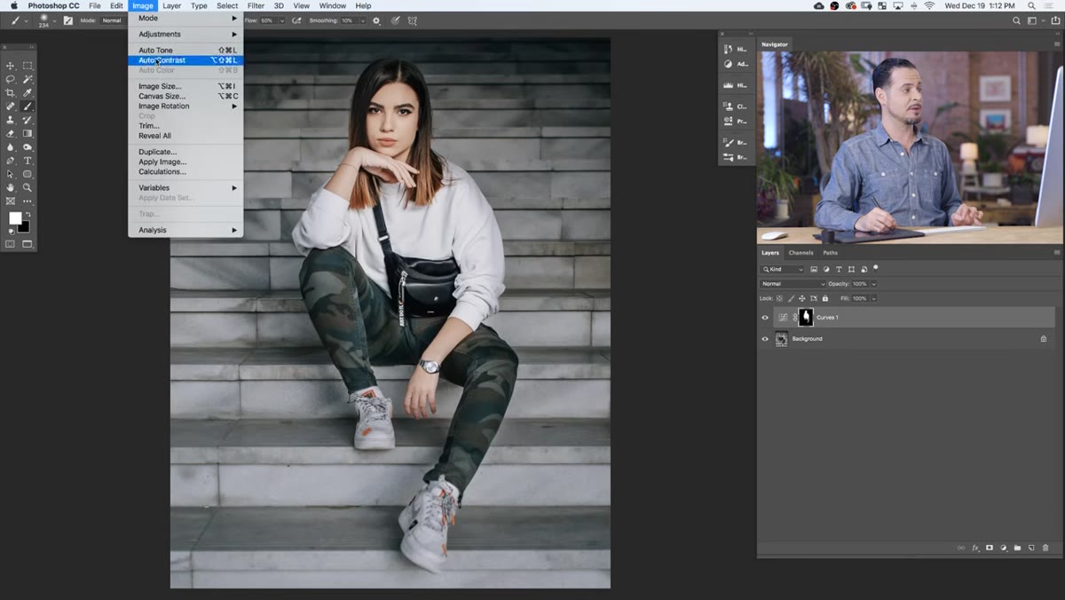Hide the Curves 1 layer
1065x600 pixels.
(x=765, y=317)
